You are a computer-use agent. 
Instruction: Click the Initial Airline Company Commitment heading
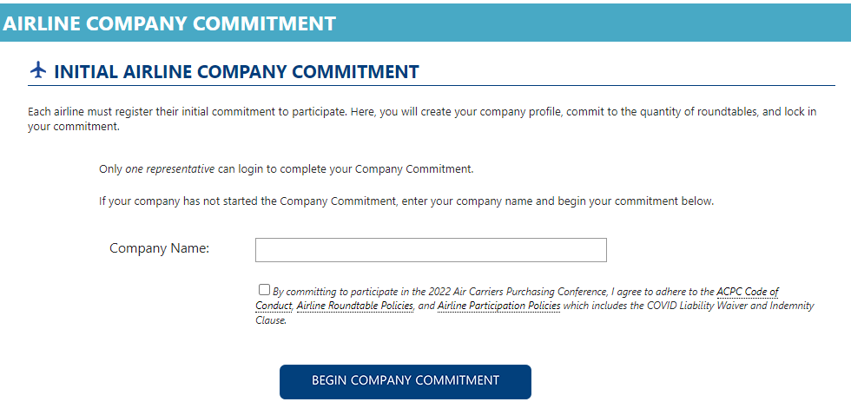236,71
